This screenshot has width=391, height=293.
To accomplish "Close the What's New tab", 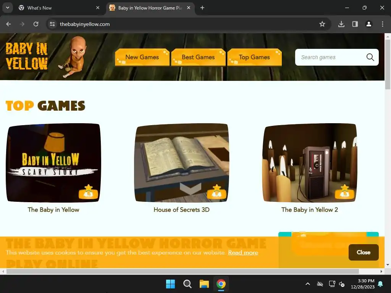I will click(x=98, y=8).
